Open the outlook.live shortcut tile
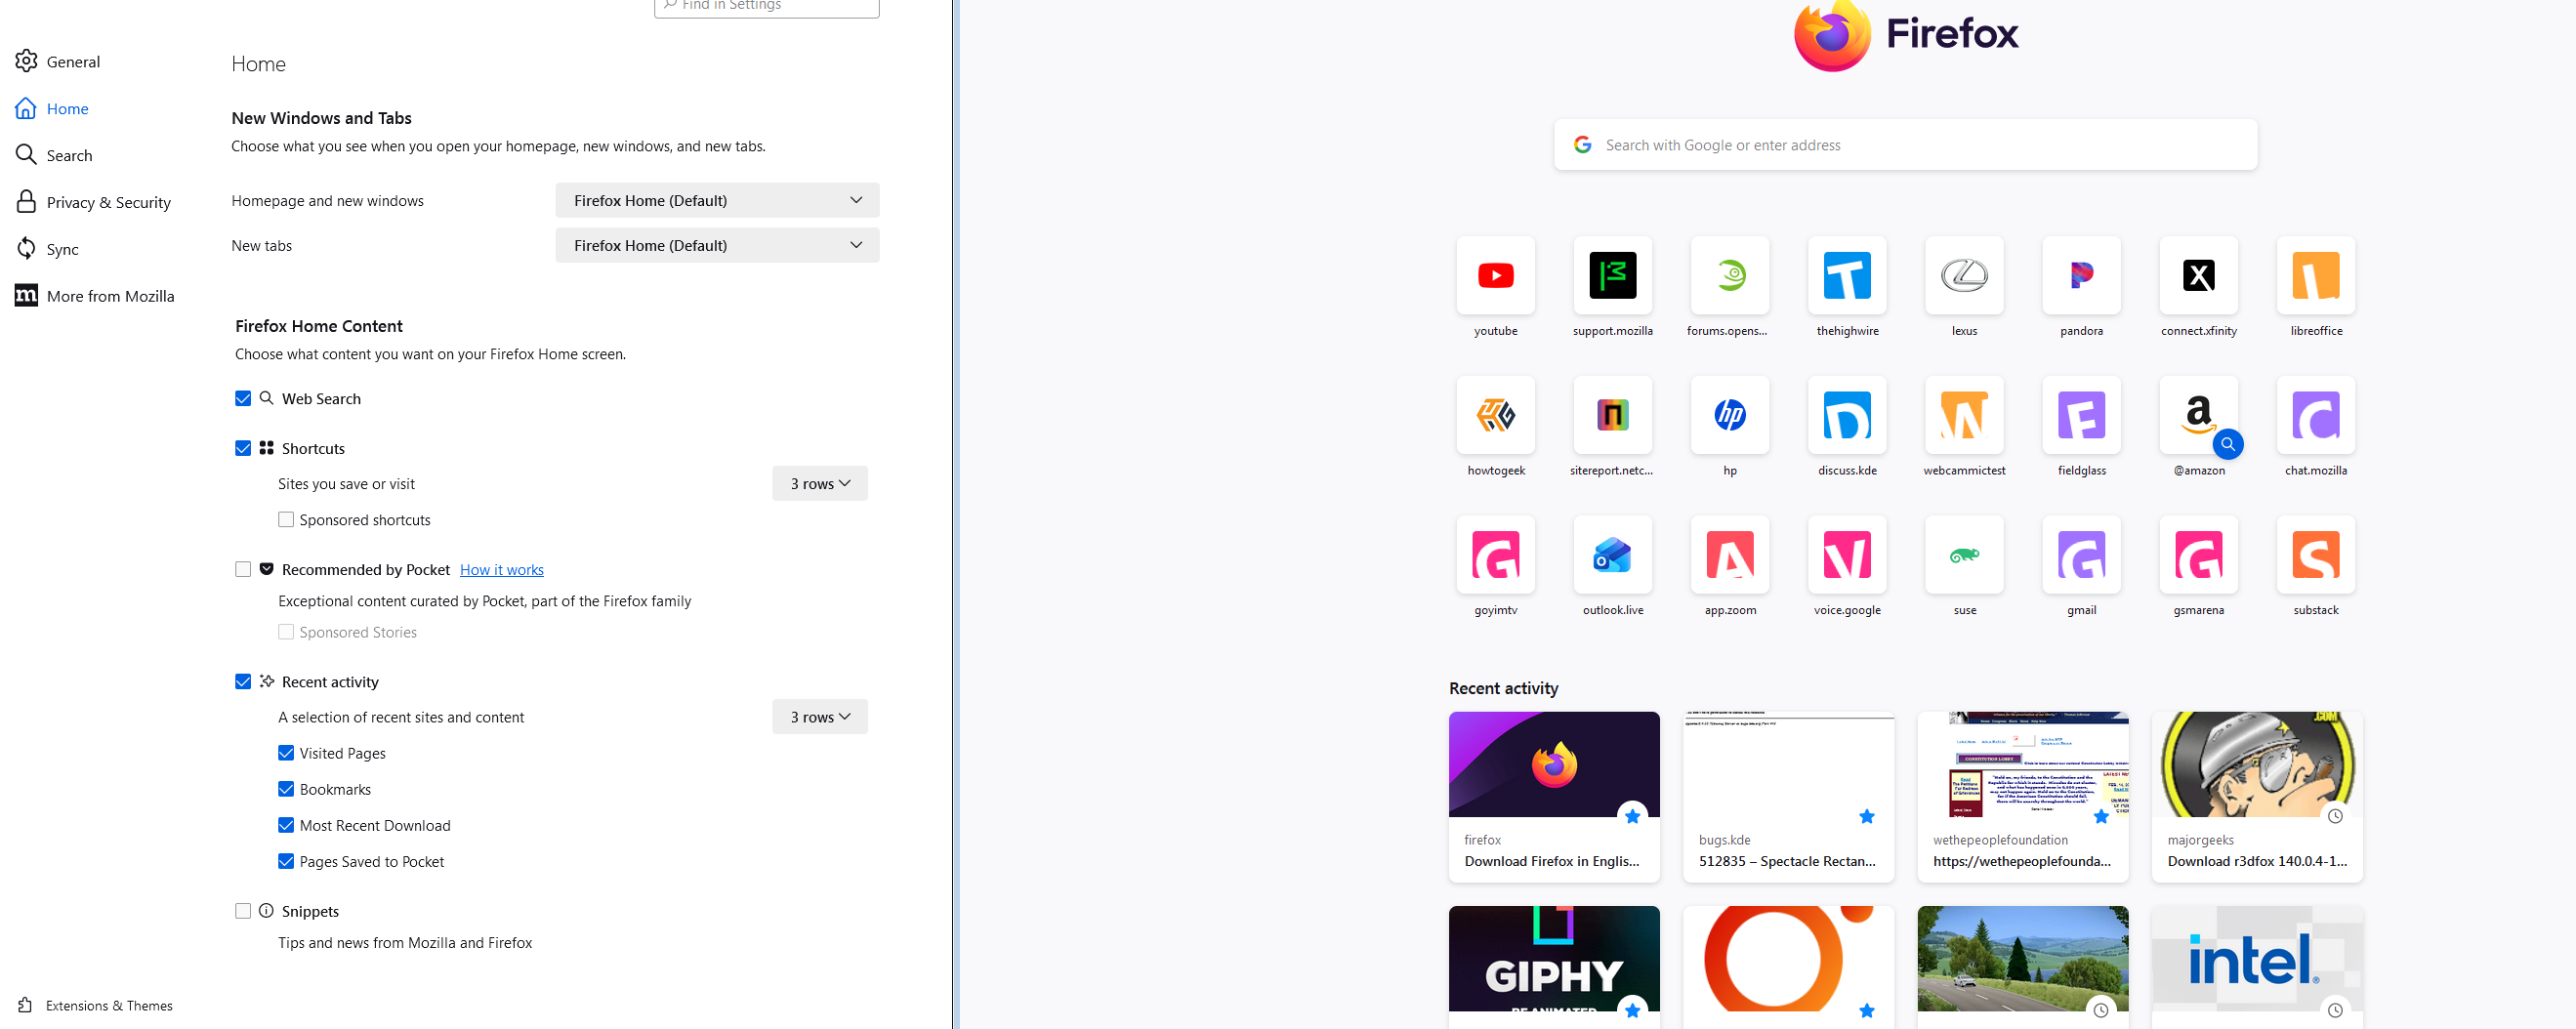Screen dimensions: 2576x1029 pos(1612,555)
